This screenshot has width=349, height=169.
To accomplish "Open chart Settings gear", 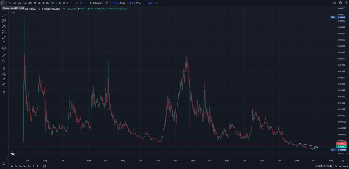I will [341, 3].
